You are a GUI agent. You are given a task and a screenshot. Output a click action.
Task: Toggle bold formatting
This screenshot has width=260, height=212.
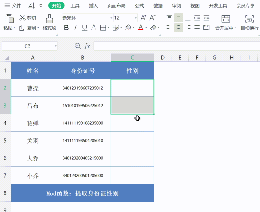point(66,27)
